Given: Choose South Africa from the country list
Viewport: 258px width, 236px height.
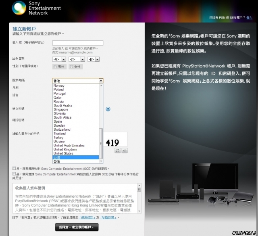Looking at the screenshot, I should pos(76,117).
